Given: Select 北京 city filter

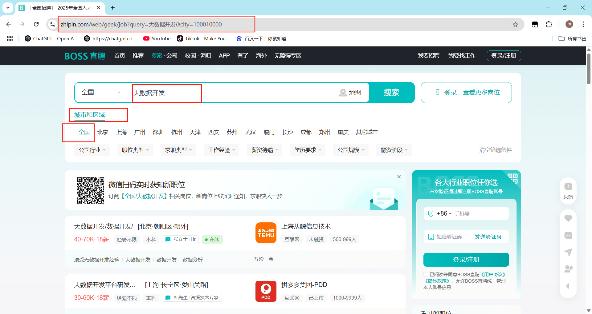Looking at the screenshot, I should [103, 132].
